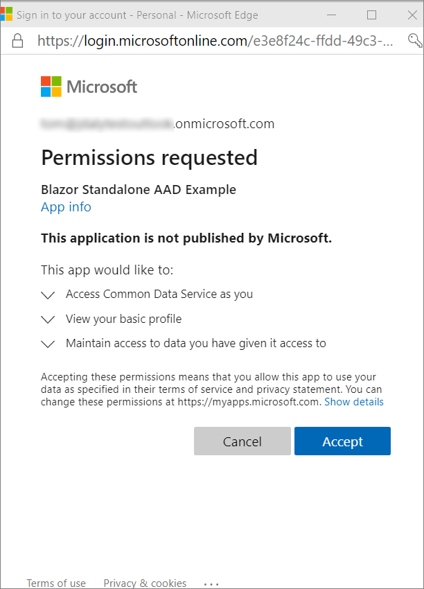This screenshot has height=589, width=424.
Task: Open the Terms of use page
Action: (x=56, y=583)
